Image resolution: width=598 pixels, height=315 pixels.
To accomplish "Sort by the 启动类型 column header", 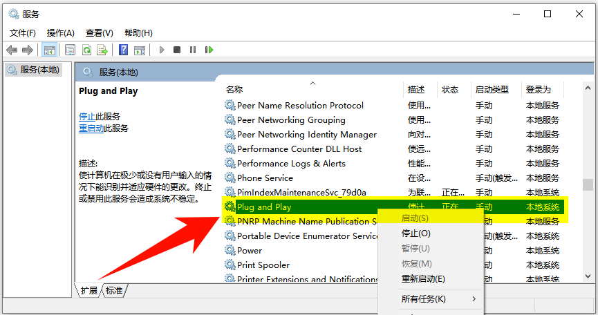I will click(x=496, y=90).
